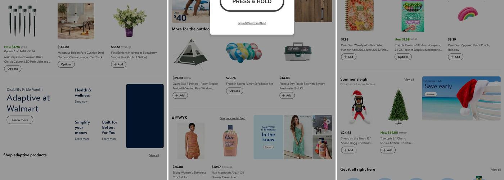This screenshot has width=504, height=180.
Task: Open Options for Franklin Bocce Set
Action: [x=235, y=91]
